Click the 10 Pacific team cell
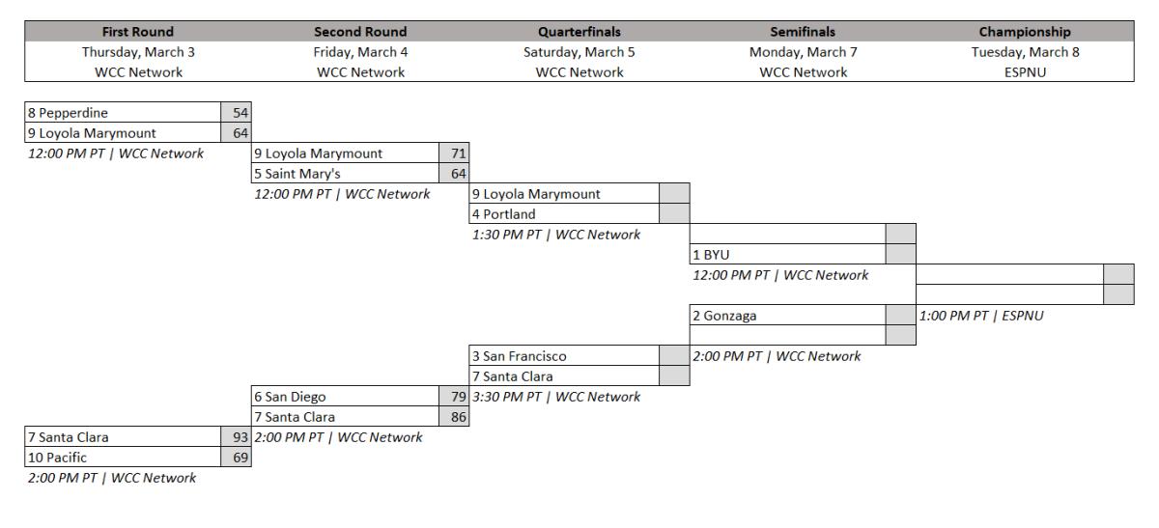Screen dimensions: 1159x528 123,458
